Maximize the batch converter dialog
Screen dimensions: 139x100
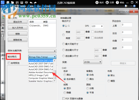point(126,11)
